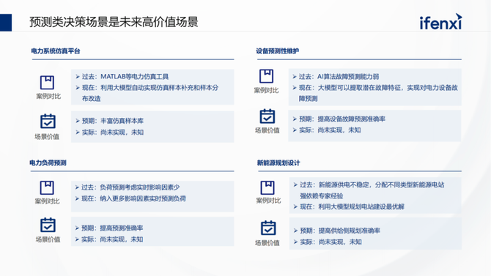Click calendar-check icon under 新能源规划设计
This screenshot has height=276, width=491.
[268, 228]
